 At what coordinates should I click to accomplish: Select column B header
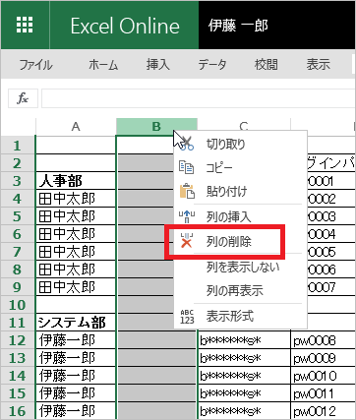coord(156,126)
